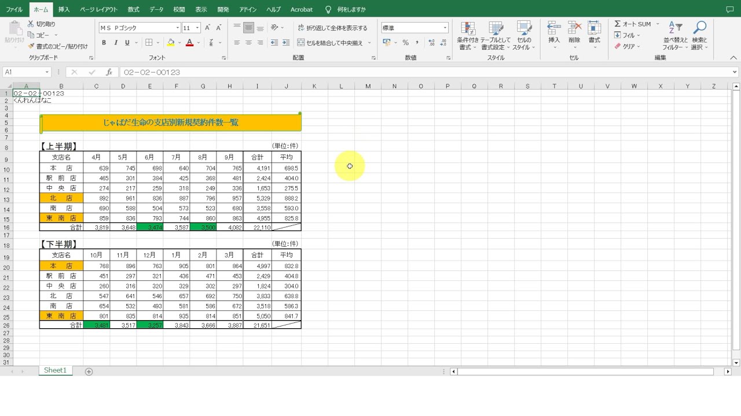Increase decimal places icon
The height and width of the screenshot is (416, 741).
[431, 43]
